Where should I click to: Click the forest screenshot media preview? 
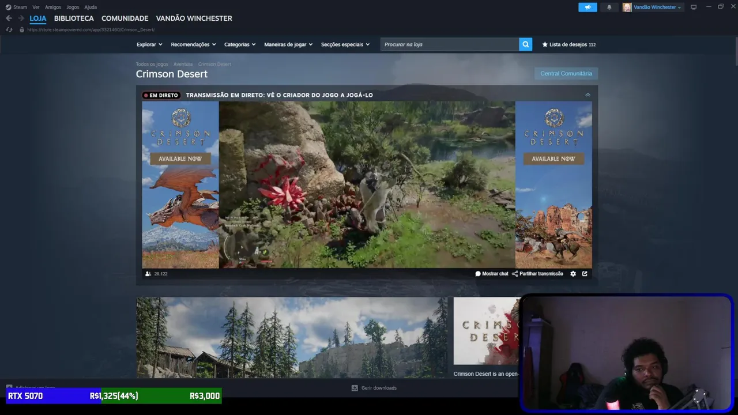tap(292, 338)
